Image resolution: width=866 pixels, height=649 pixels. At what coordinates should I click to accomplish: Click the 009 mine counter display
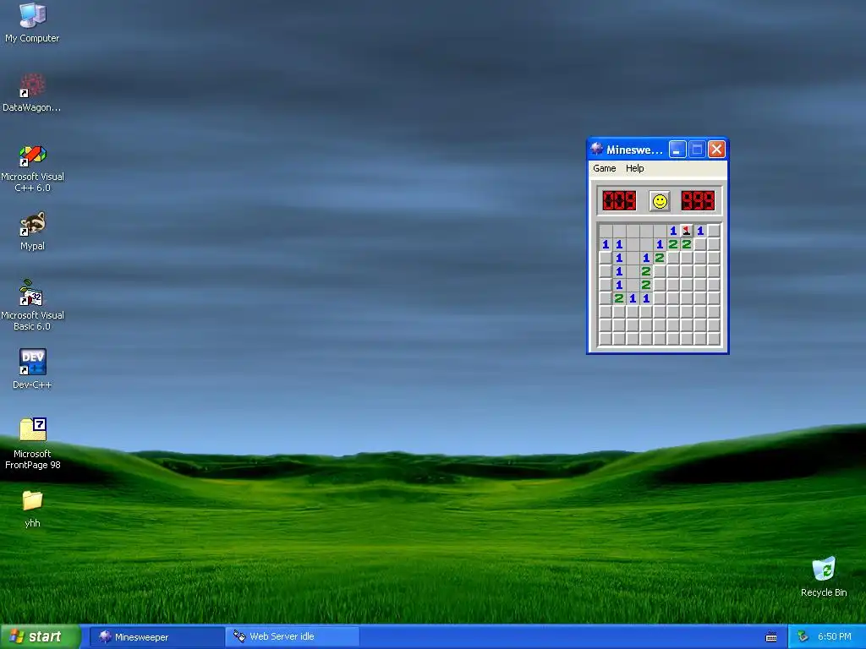(x=619, y=201)
